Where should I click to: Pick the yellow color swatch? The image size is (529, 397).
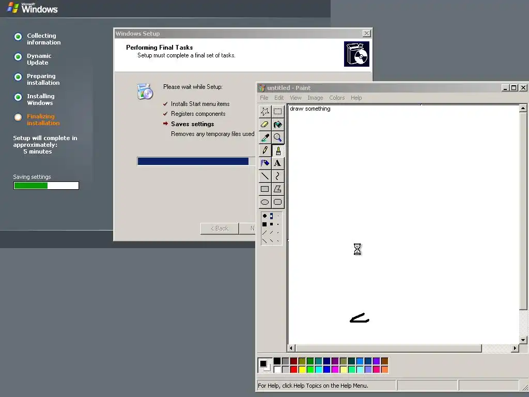click(302, 369)
